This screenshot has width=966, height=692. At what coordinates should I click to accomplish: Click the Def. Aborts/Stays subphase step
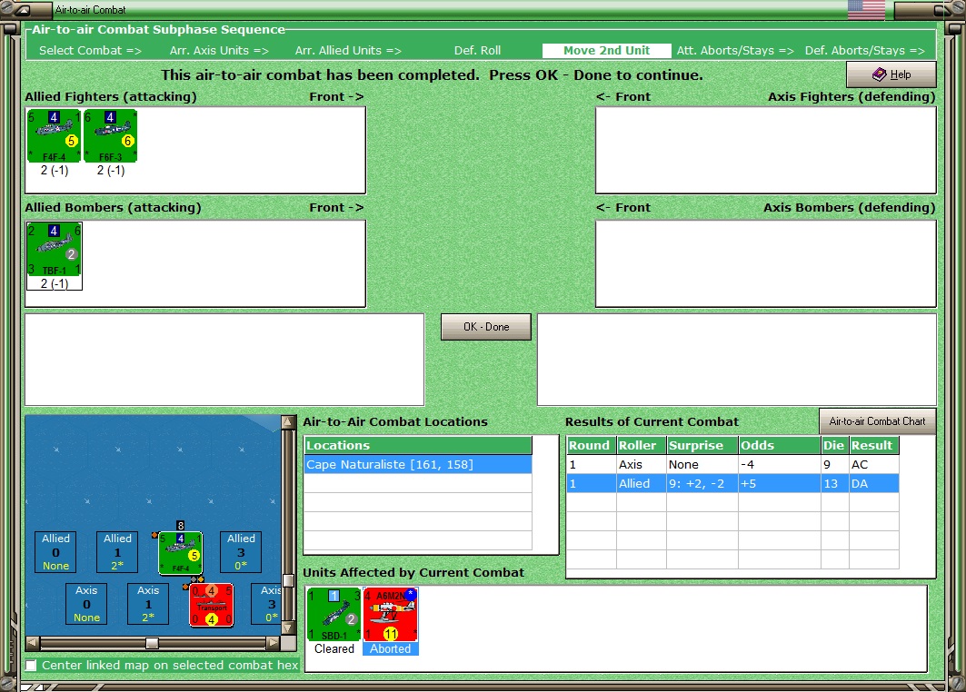click(x=865, y=51)
